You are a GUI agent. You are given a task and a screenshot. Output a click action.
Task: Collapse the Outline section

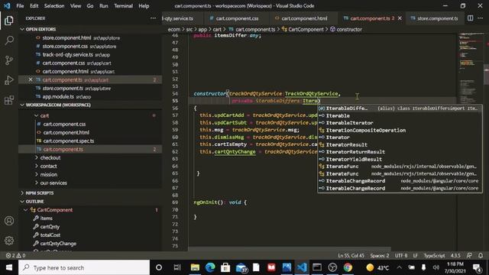click(x=34, y=202)
